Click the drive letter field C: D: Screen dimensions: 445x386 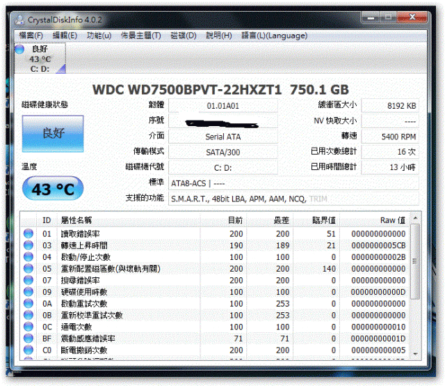pyautogui.click(x=223, y=168)
